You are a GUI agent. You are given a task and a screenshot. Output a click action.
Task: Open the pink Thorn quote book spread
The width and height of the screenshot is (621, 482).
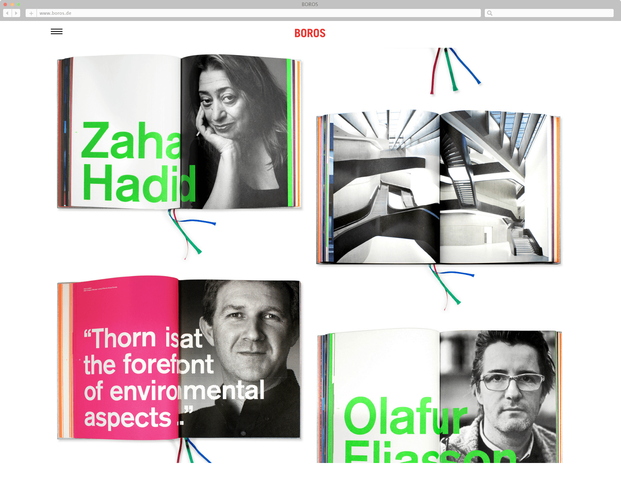[x=179, y=358]
